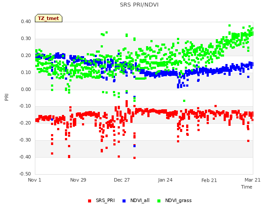This screenshot has width=279, height=209.
Task: Click the NDVI_all blue legend swatch
Action: click(x=124, y=201)
